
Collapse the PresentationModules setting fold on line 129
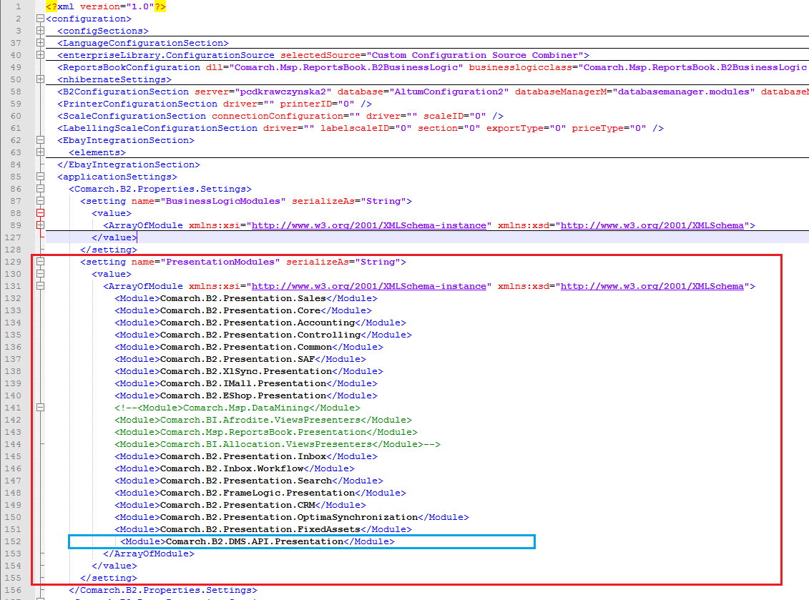coord(40,262)
